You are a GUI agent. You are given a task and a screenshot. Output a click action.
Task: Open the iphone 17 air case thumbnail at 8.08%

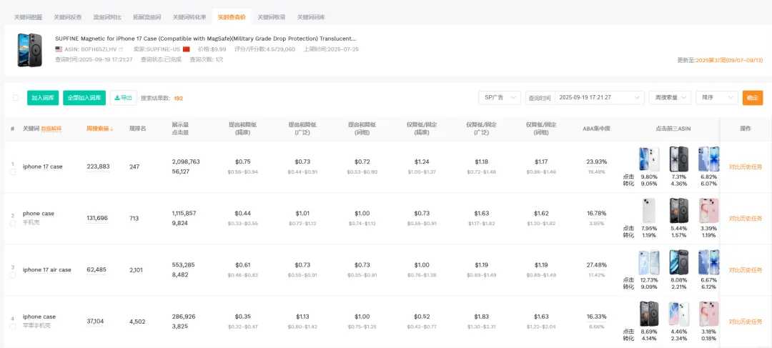pos(679,262)
